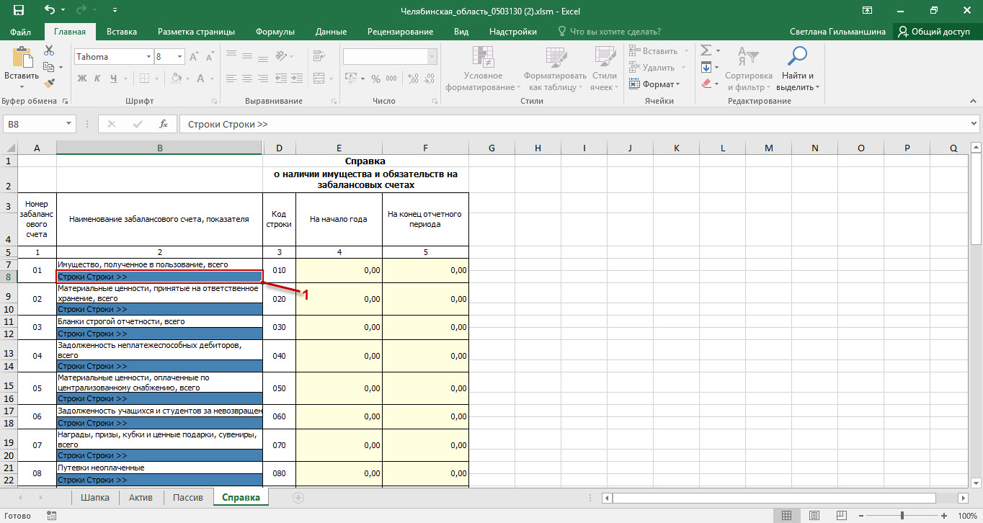Expand the formula bar
The width and height of the screenshot is (983, 523).
coord(974,124)
